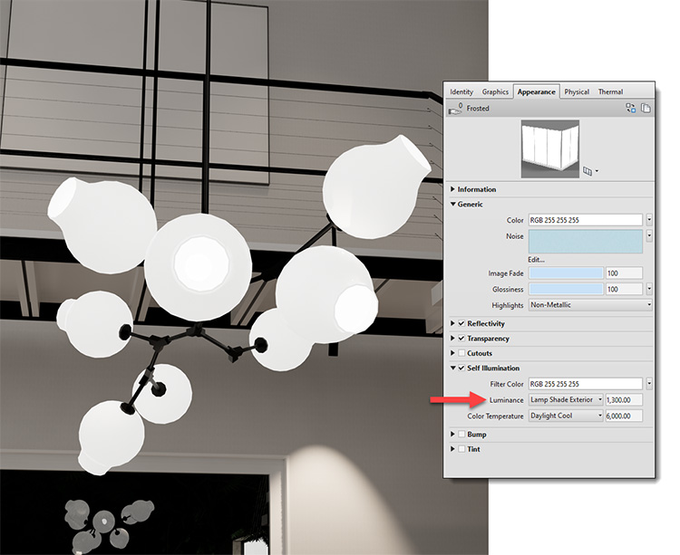Screen dimensions: 680x555
Task: Open the Noise texture dropdown arrow
Action: tap(649, 236)
